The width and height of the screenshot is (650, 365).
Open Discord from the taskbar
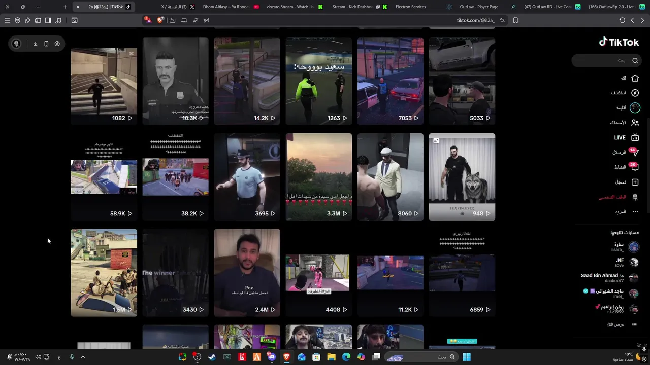pyautogui.click(x=272, y=357)
